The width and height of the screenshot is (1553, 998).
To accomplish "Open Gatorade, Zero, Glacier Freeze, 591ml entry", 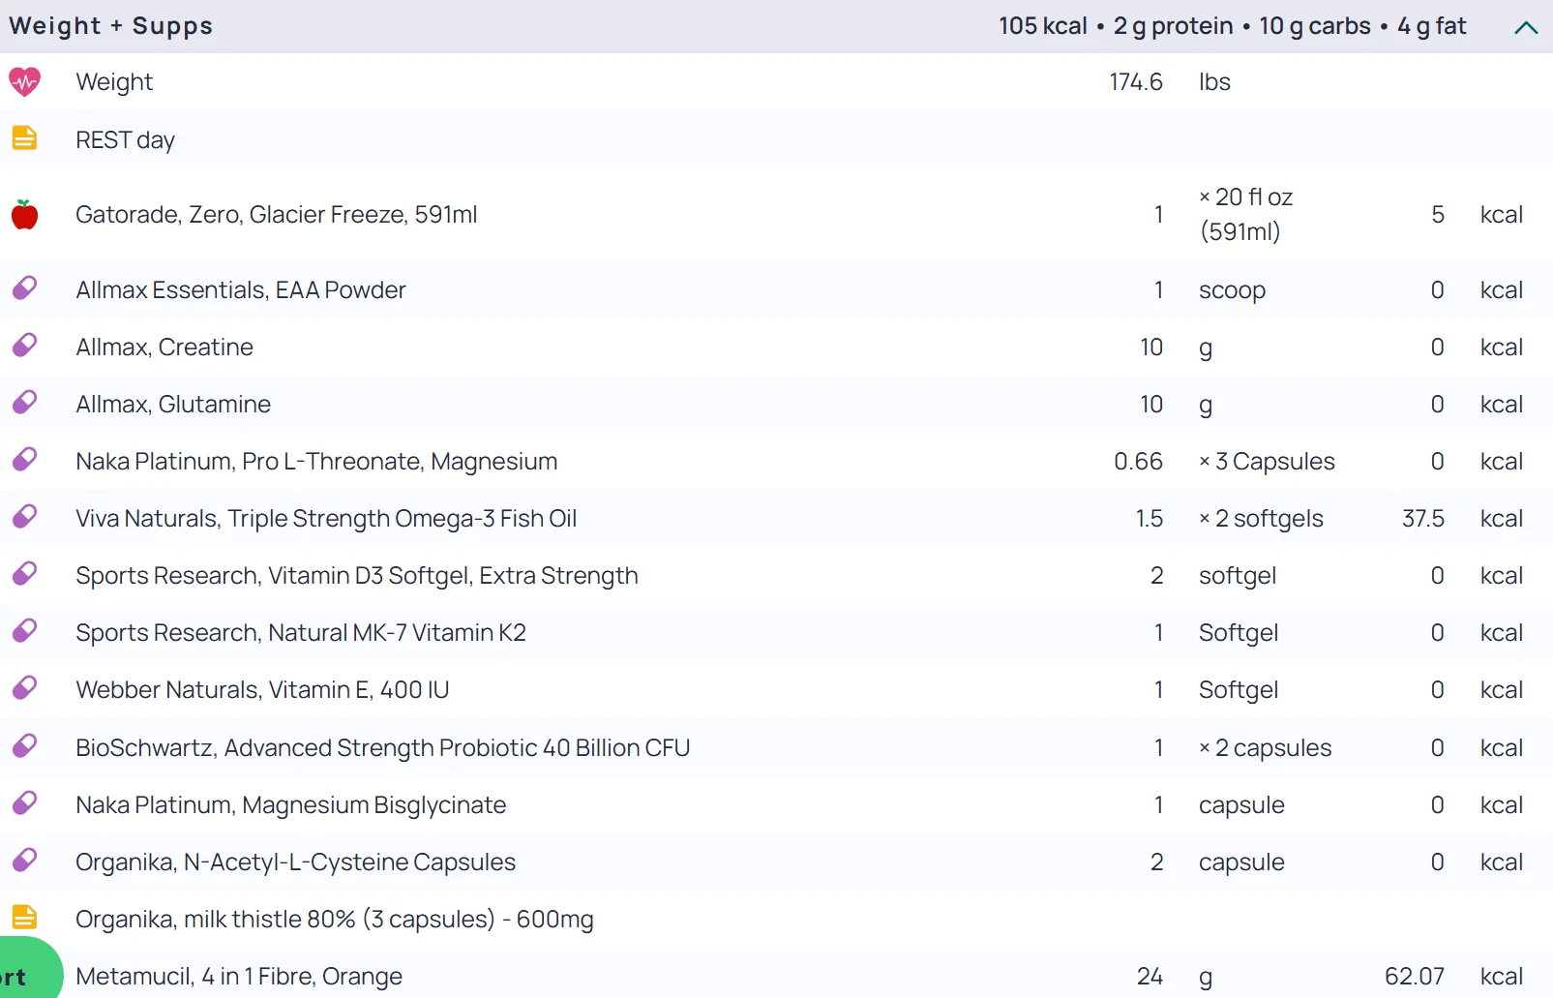I will pyautogui.click(x=277, y=215).
